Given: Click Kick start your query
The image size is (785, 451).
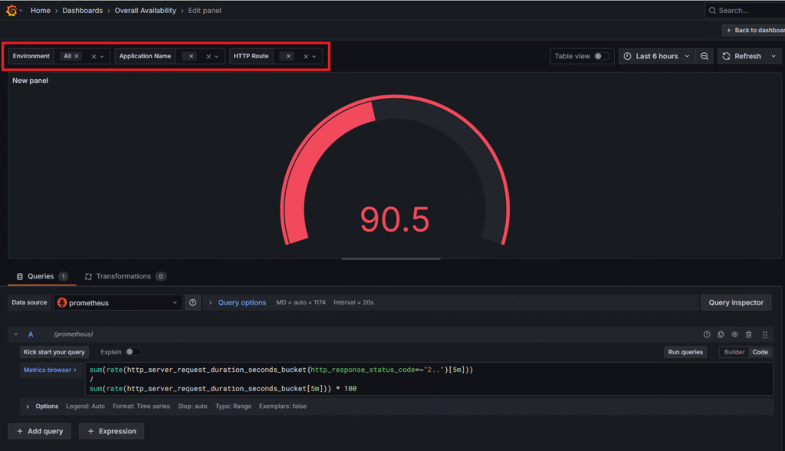Looking at the screenshot, I should click(x=54, y=352).
